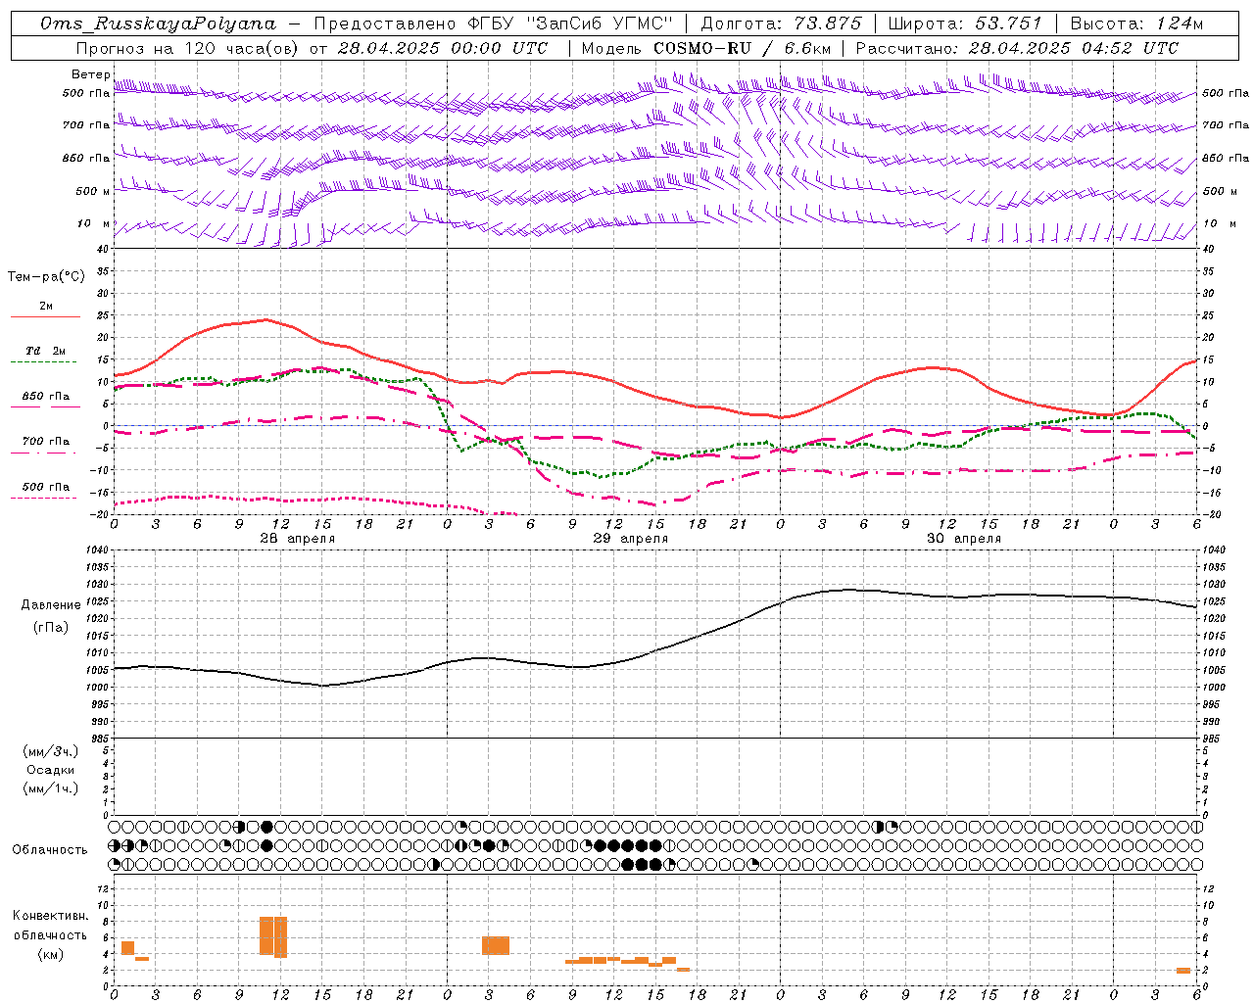
Task: Click the pink dash-dot "700 гПа" temperature legend line
Action: [x=43, y=453]
